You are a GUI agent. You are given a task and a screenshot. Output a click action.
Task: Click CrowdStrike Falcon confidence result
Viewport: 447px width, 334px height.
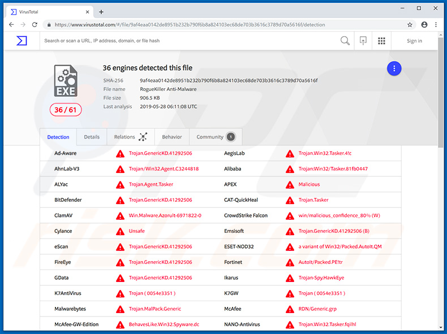pyautogui.click(x=339, y=215)
